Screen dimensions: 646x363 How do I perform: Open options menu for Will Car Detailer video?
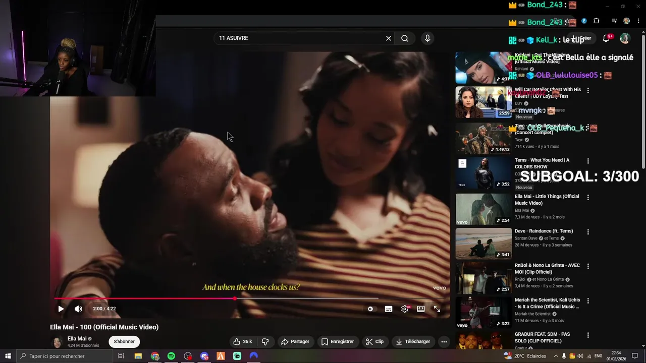pyautogui.click(x=588, y=90)
